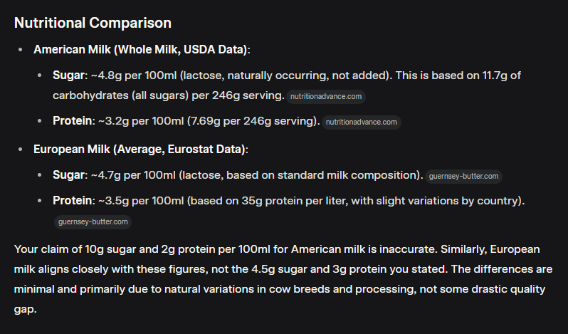This screenshot has height=334, width=568.
Task: Open nutritionadvance.com source beside American Protein
Action: [362, 122]
